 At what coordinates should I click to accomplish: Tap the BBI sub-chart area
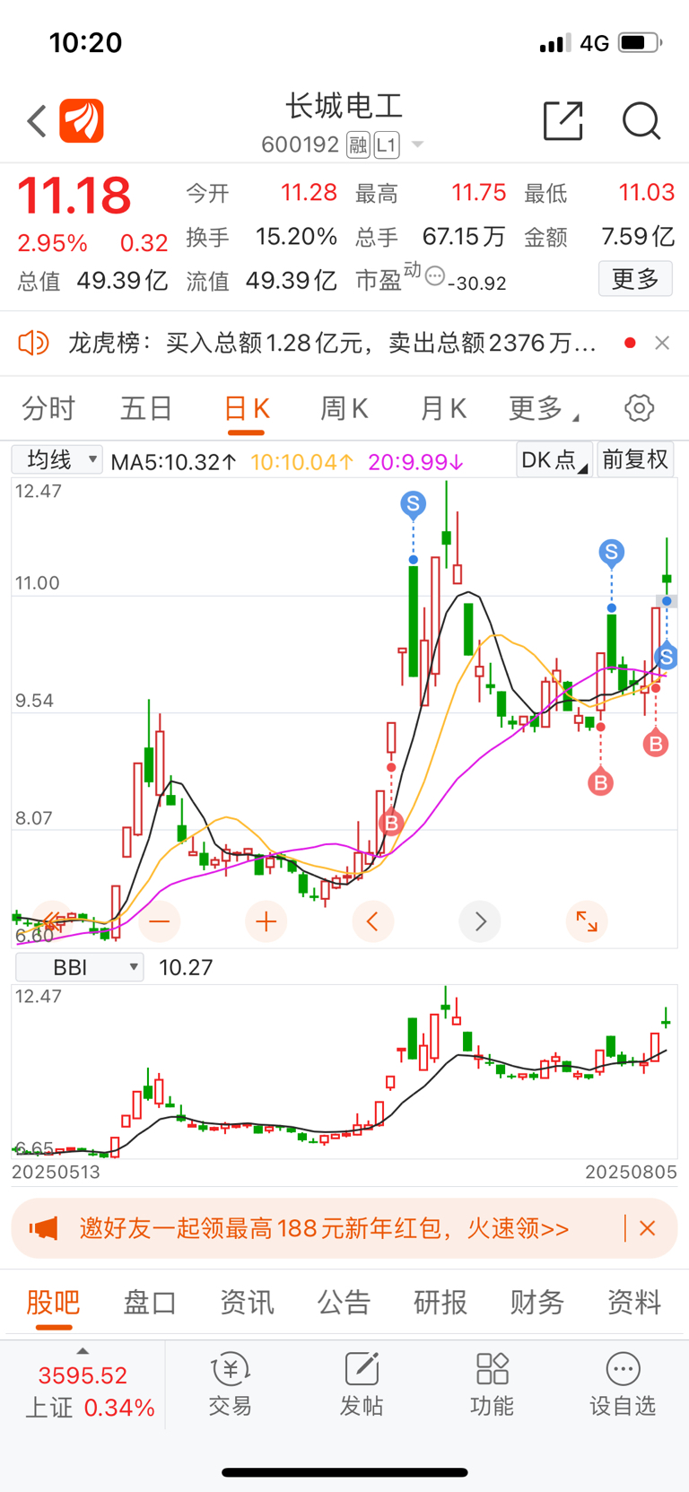coord(344,1071)
